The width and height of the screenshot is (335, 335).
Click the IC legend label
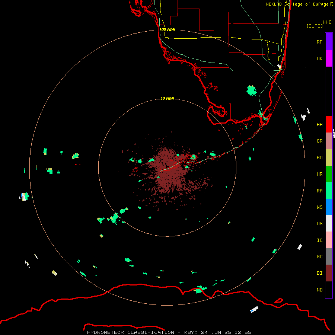tap(320, 240)
